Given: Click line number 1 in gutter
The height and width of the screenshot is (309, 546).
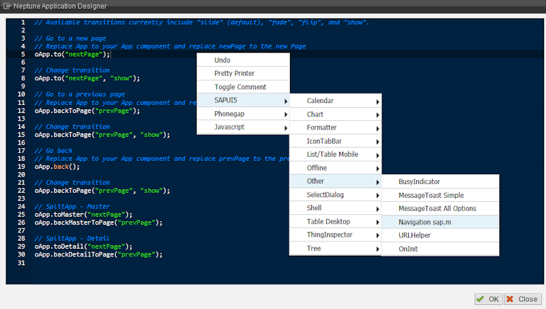Looking at the screenshot, I should pos(23,23).
